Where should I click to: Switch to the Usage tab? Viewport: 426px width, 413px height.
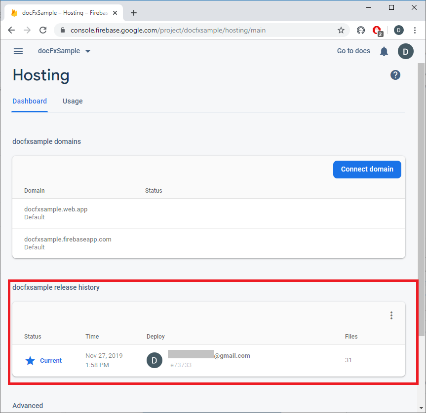[x=73, y=101]
